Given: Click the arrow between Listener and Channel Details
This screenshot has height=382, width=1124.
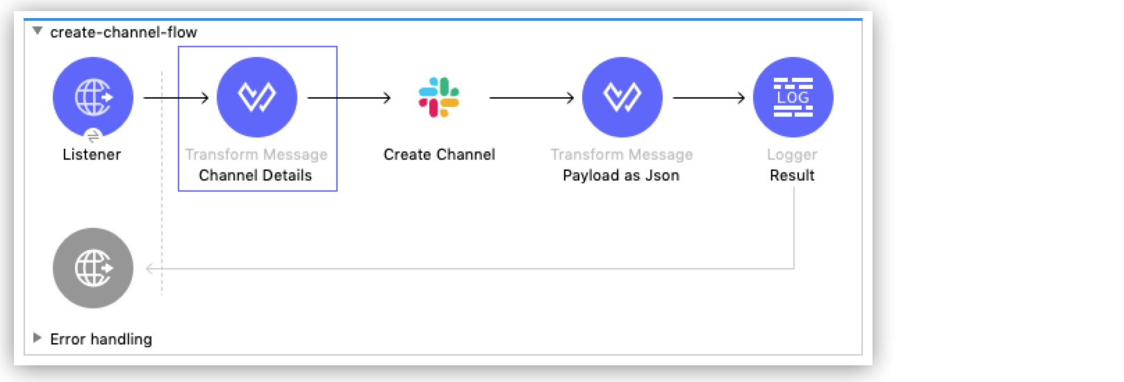Looking at the screenshot, I should [x=176, y=98].
